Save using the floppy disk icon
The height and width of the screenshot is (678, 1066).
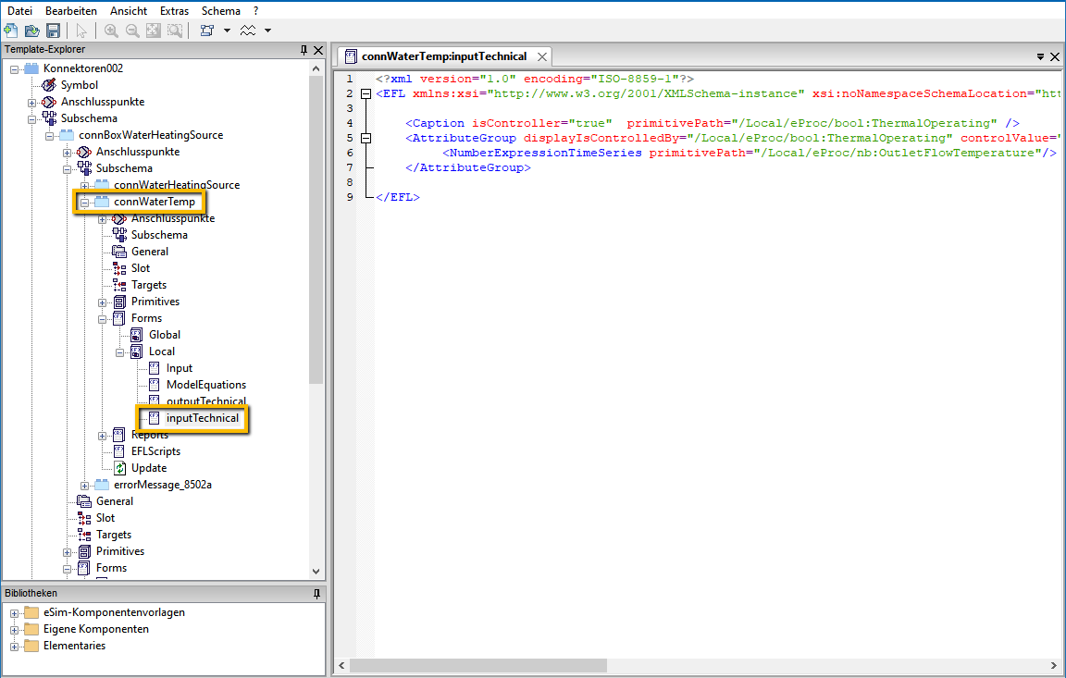[53, 31]
